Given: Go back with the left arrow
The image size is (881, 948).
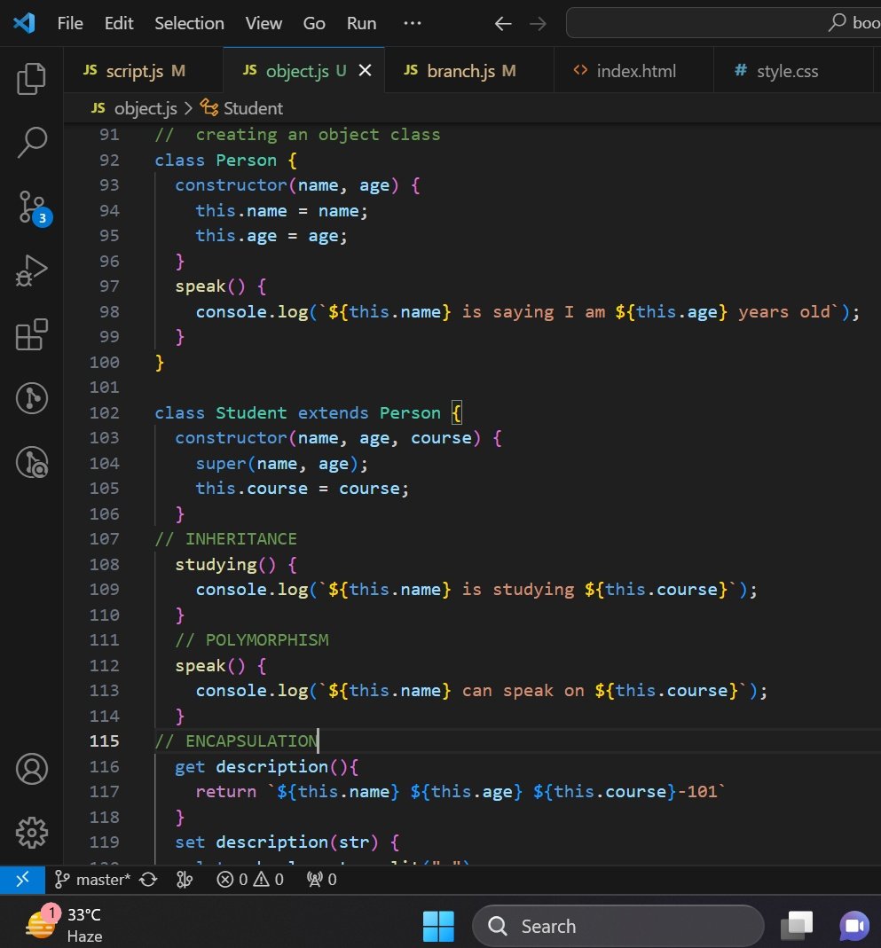Looking at the screenshot, I should point(503,24).
